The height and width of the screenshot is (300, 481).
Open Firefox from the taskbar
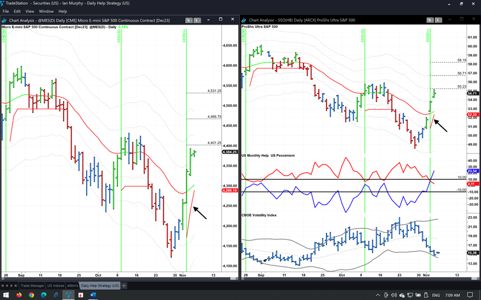click(x=19, y=295)
